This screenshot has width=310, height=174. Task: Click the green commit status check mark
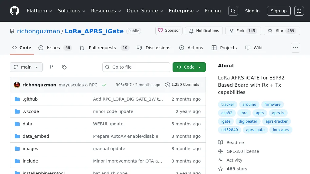(x=104, y=85)
